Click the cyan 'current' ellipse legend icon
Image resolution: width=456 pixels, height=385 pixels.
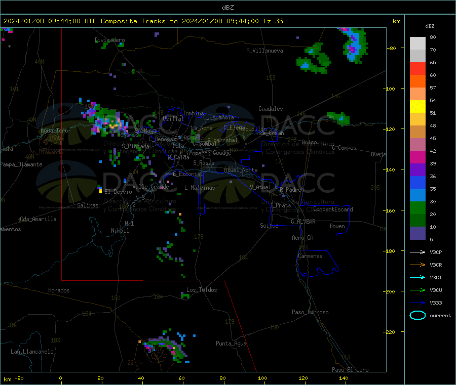pyautogui.click(x=417, y=315)
